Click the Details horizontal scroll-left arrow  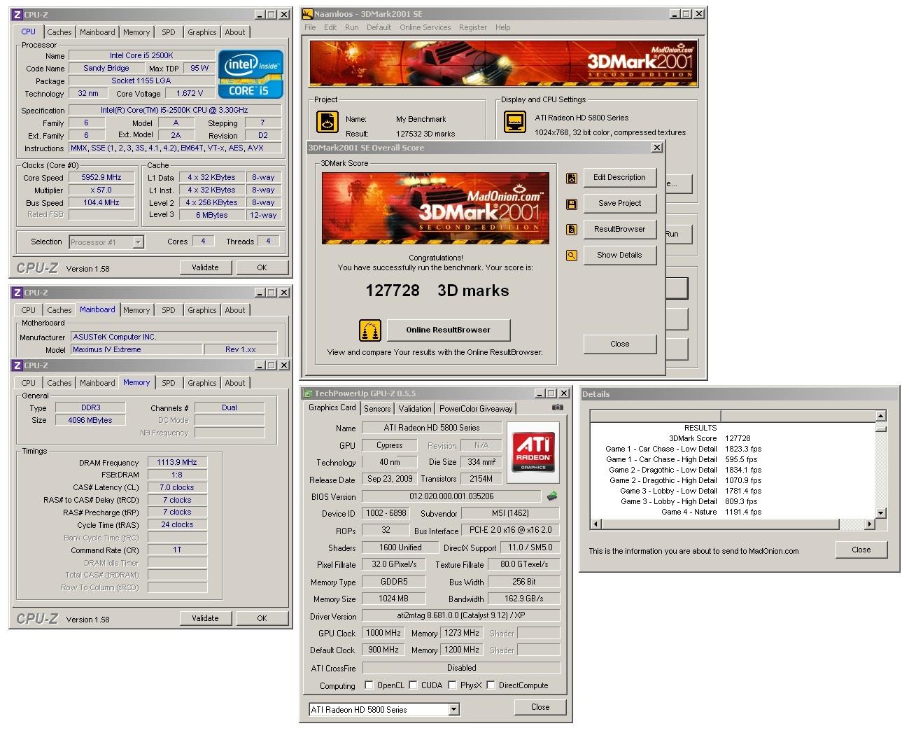click(596, 524)
